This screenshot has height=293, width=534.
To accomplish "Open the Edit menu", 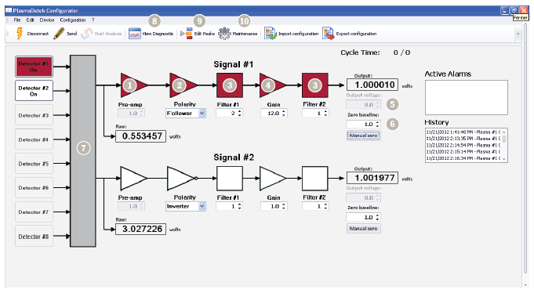I will (x=31, y=20).
